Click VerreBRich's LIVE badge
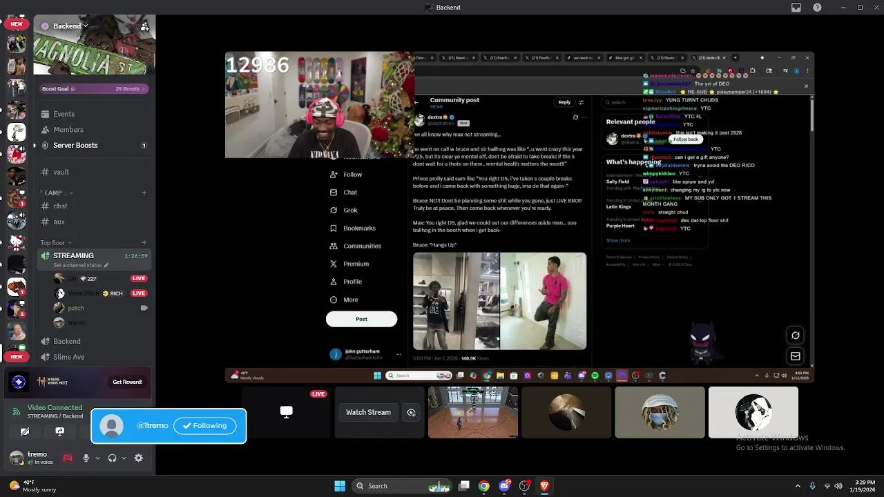Screen dimensions: 884x497 139,293
